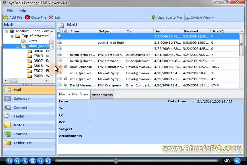Viewport: 247px width, 165px height.
Task: Click envelope icon of Junk E-mail Rule row
Action: click(x=60, y=42)
